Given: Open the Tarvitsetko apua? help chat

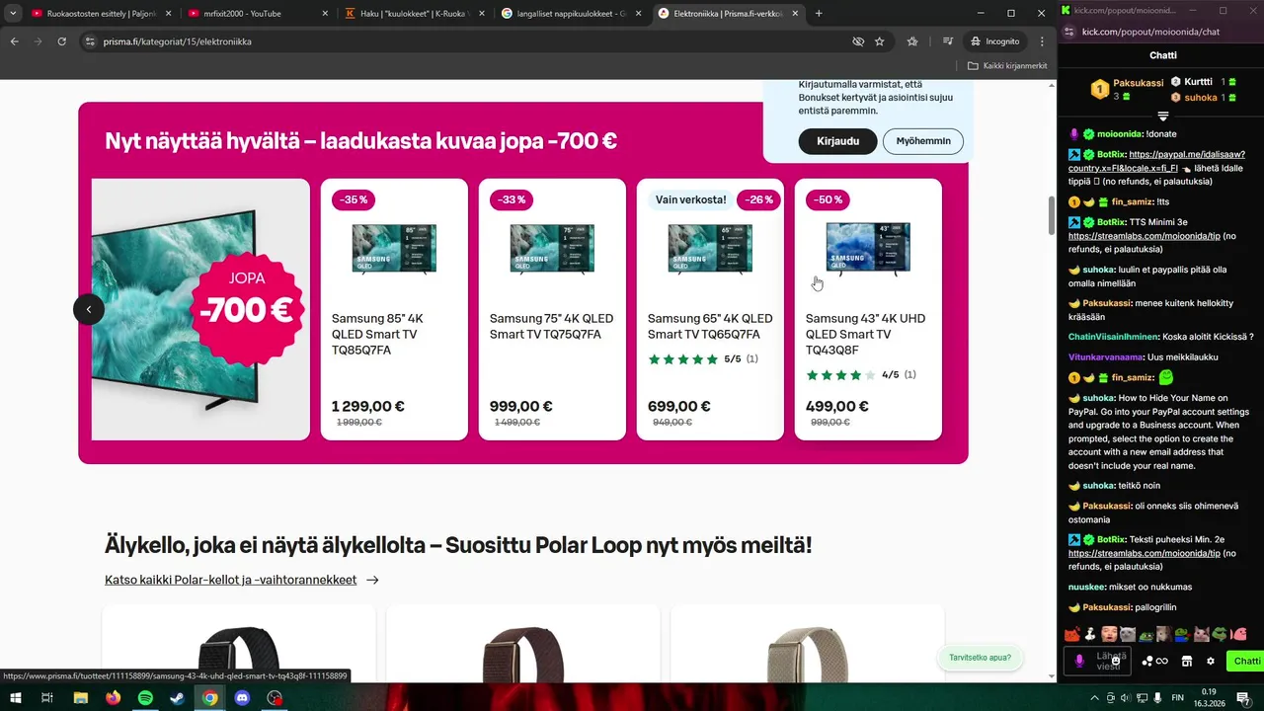Looking at the screenshot, I should coord(980,658).
